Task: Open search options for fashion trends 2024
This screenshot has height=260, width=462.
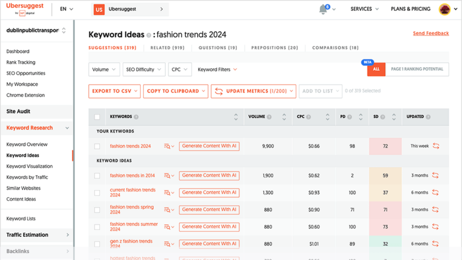Action: [169, 146]
